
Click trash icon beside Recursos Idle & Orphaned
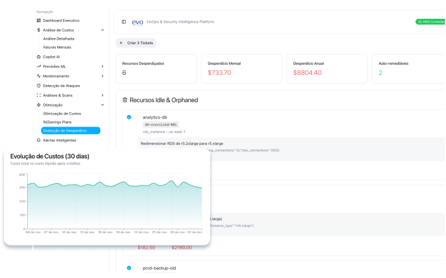tap(125, 100)
